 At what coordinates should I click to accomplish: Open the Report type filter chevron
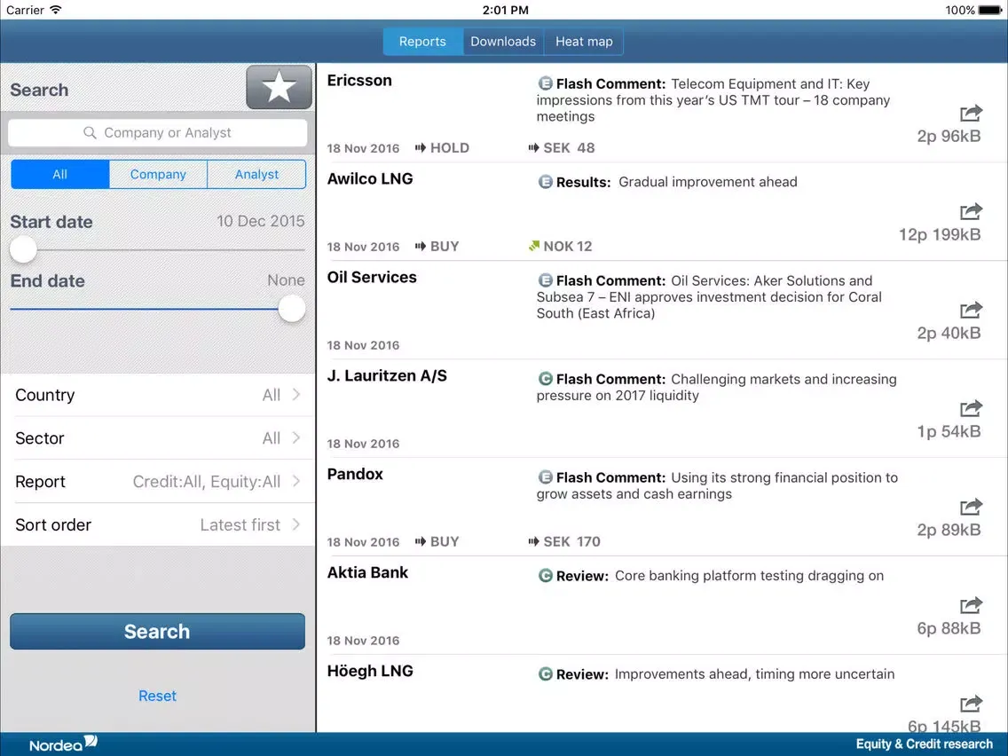point(296,481)
